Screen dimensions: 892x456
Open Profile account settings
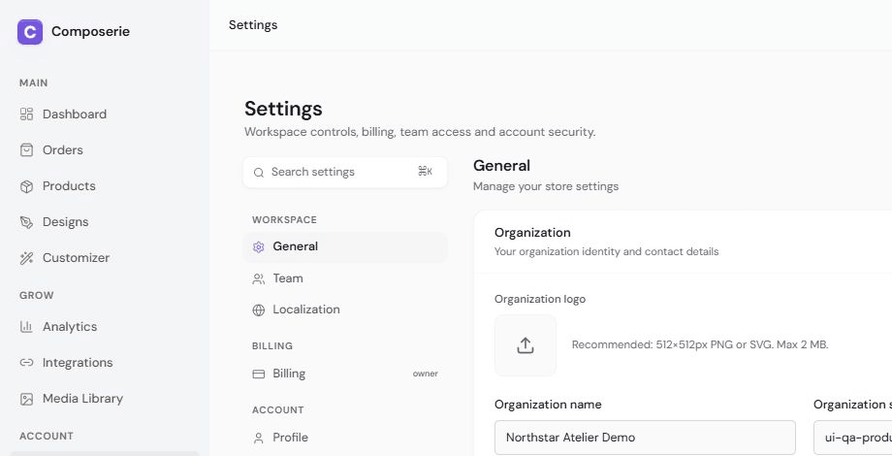pos(345,438)
